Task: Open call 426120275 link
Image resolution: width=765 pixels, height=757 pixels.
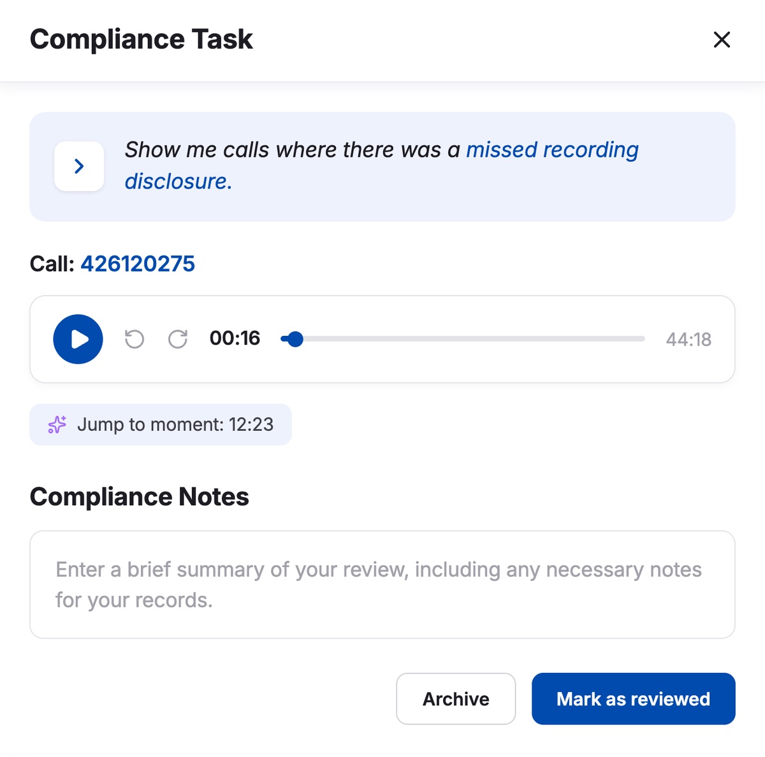Action: [x=138, y=264]
